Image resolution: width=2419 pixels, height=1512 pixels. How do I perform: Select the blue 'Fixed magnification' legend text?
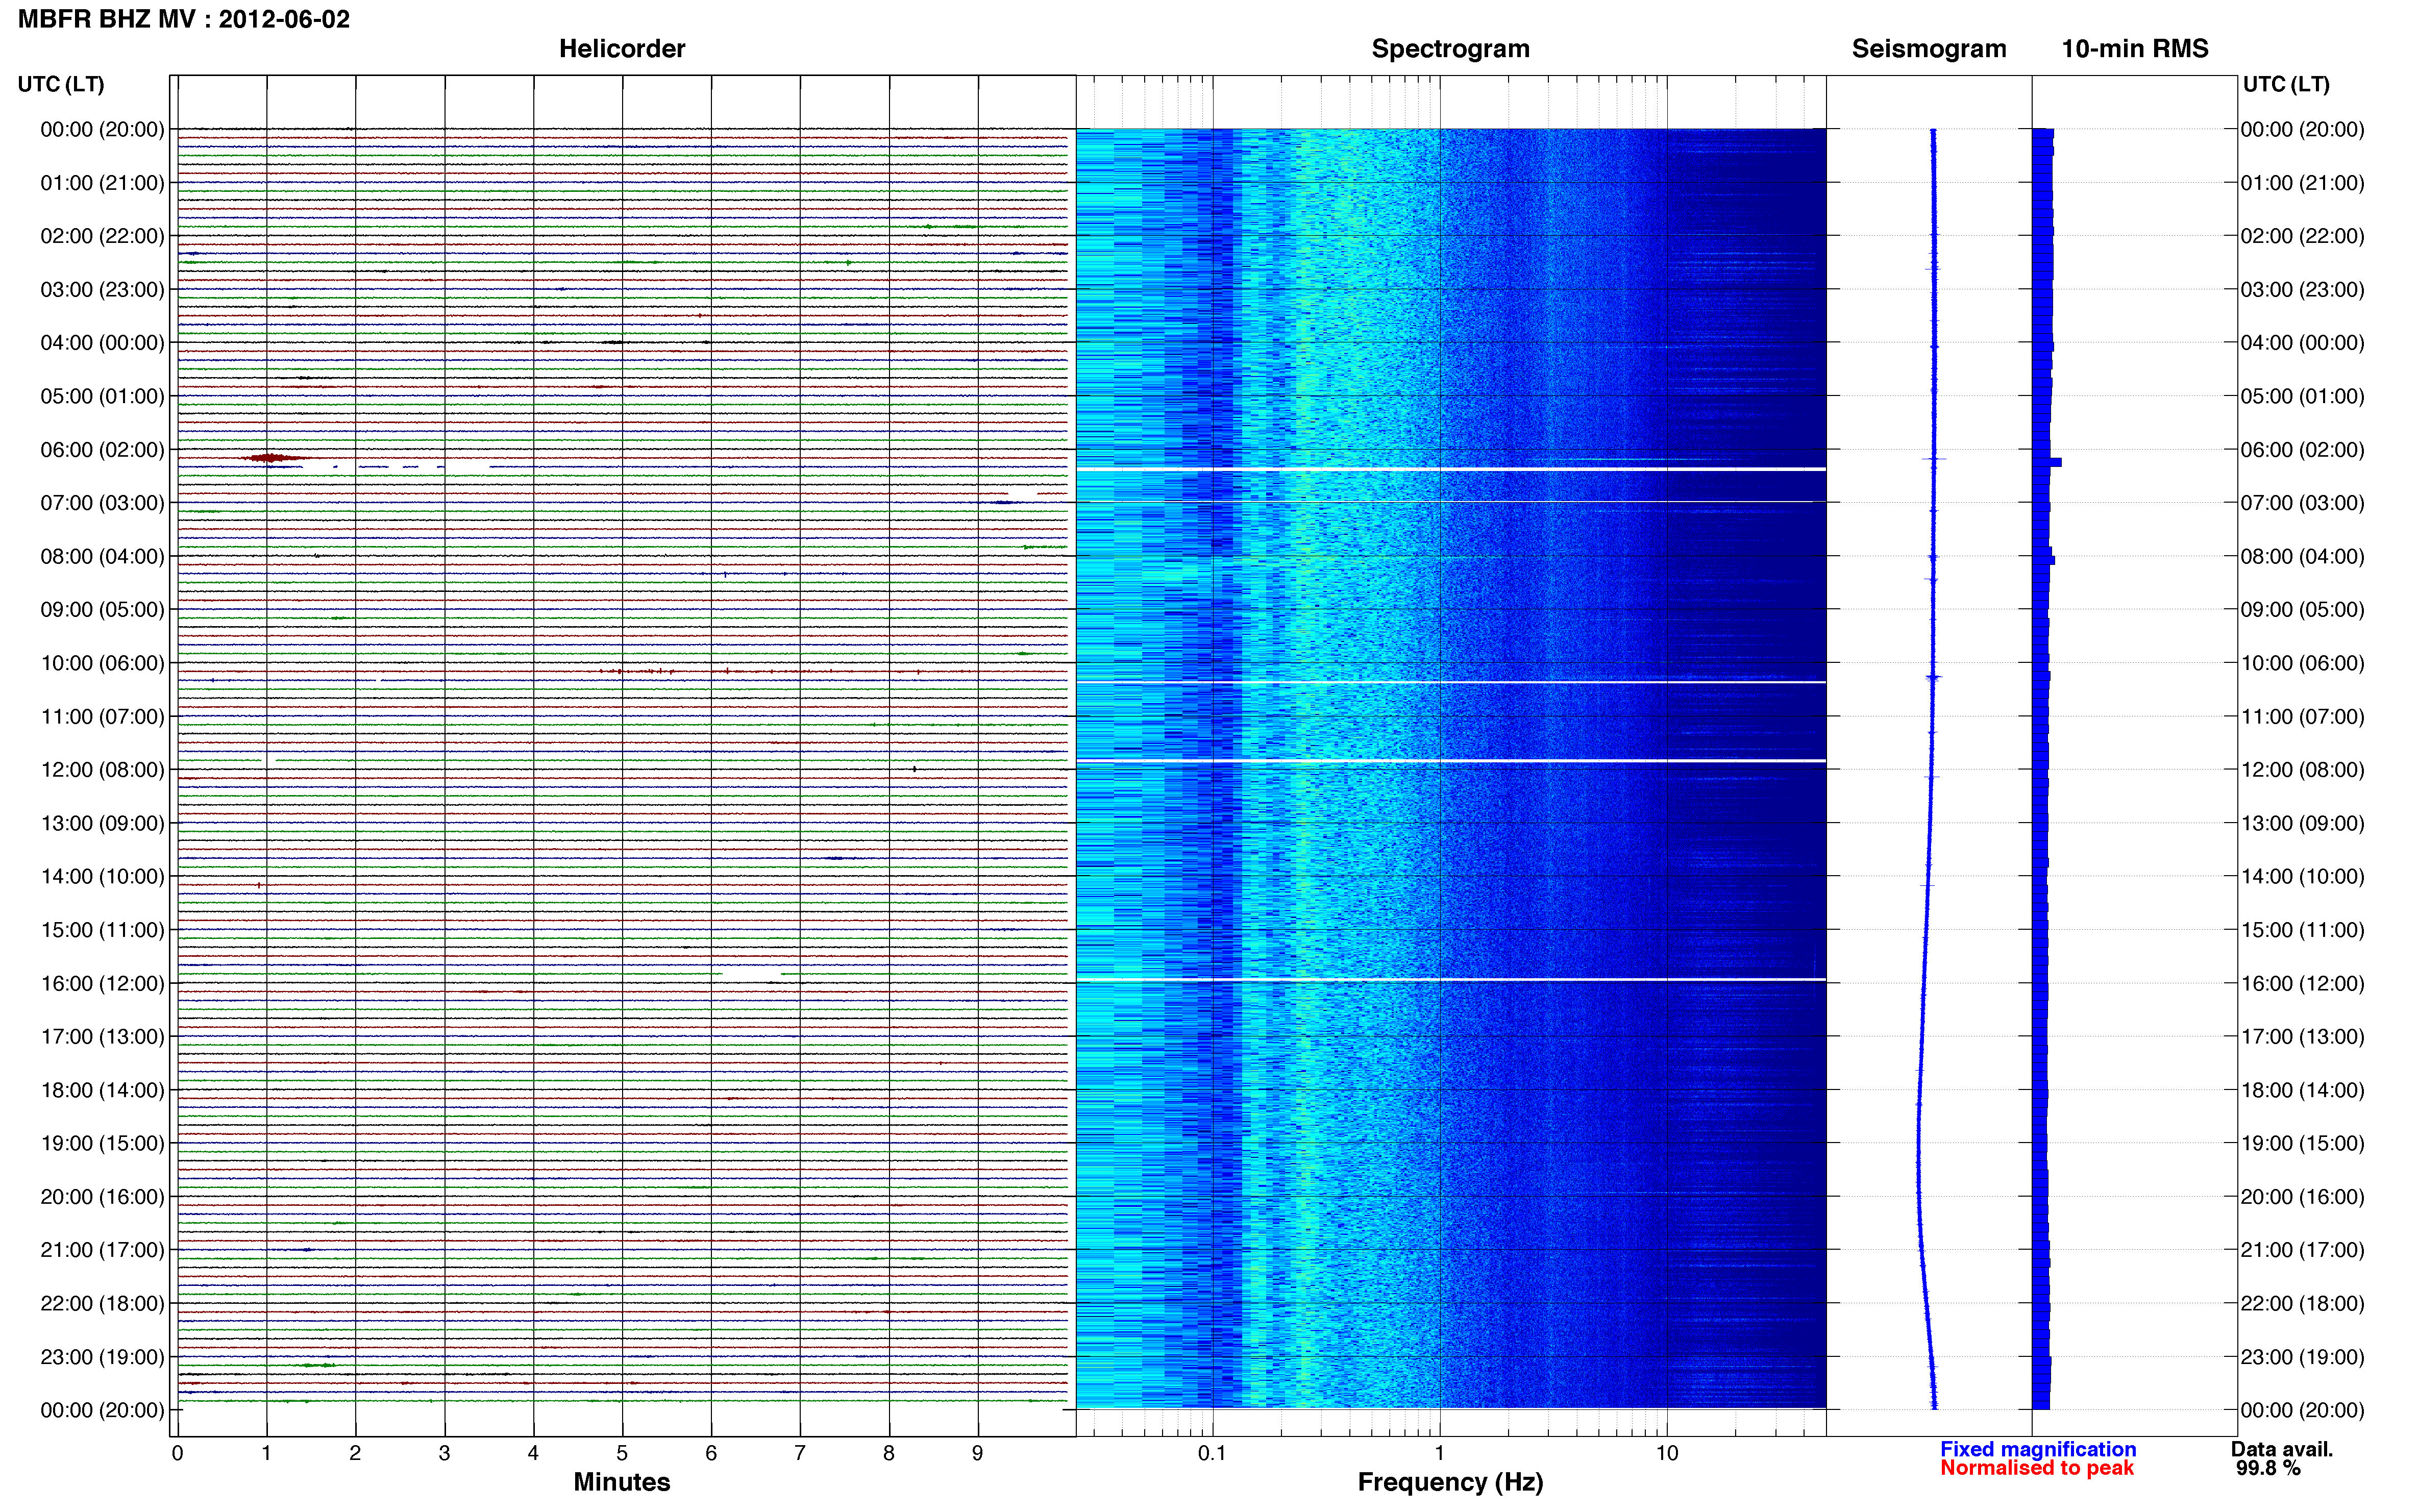click(x=2037, y=1449)
